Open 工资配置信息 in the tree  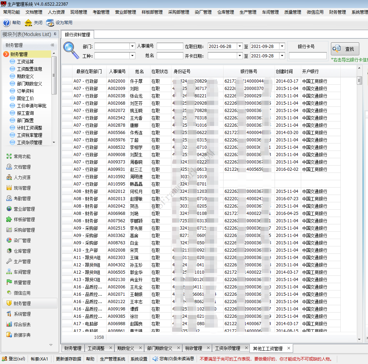pyautogui.click(x=30, y=69)
